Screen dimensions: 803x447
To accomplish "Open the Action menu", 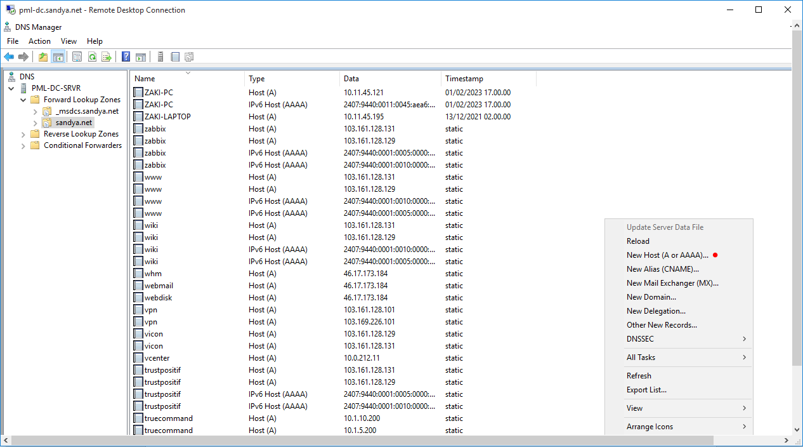I will click(x=39, y=41).
